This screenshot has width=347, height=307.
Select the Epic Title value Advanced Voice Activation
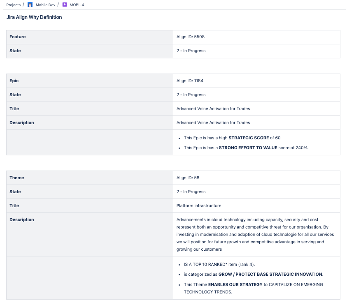pos(213,108)
